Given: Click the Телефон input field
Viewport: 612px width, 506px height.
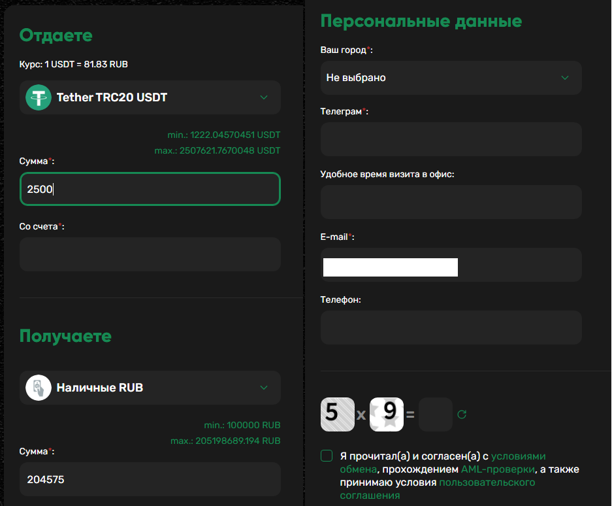Looking at the screenshot, I should (x=451, y=328).
